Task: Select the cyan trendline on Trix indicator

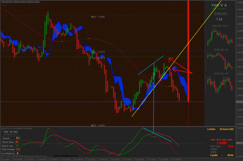Action: 157,135
